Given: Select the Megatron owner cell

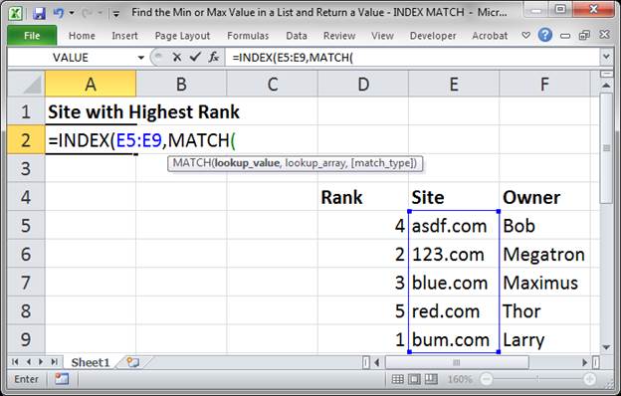Looking at the screenshot, I should (x=544, y=254).
